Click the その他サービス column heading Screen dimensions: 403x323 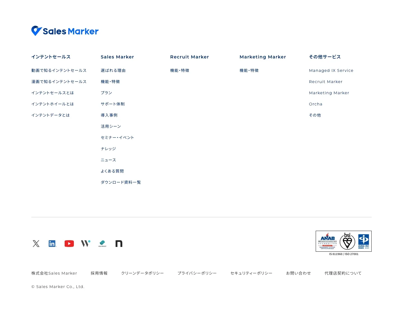tap(325, 57)
